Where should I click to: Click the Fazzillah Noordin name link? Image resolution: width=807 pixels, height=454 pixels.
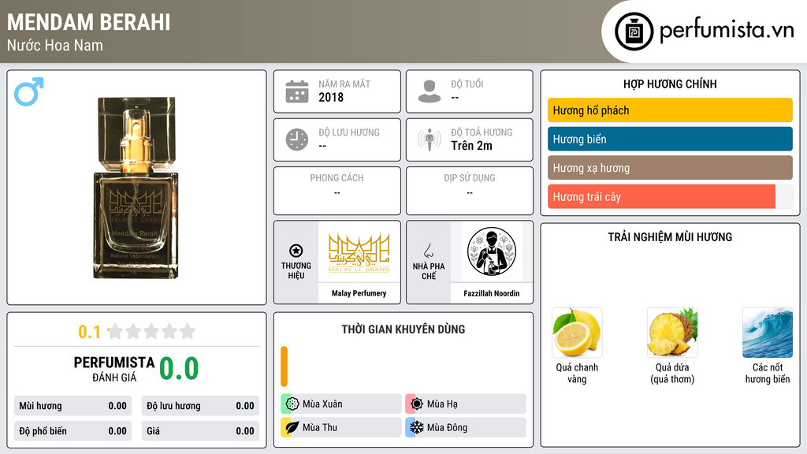pos(492,293)
